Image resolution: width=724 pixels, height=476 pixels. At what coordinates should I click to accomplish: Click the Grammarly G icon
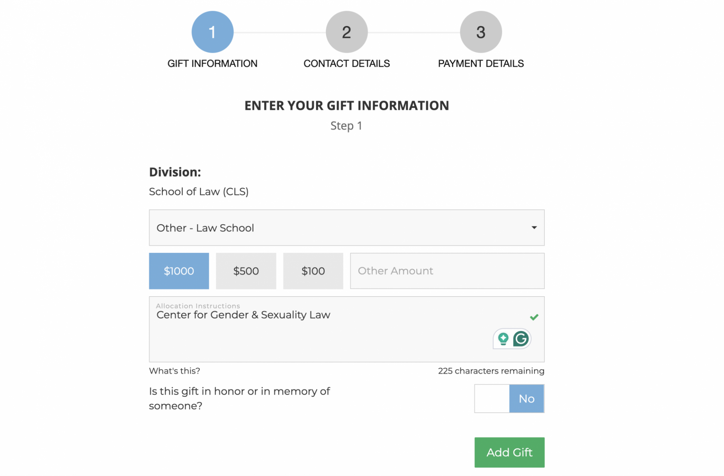(520, 338)
